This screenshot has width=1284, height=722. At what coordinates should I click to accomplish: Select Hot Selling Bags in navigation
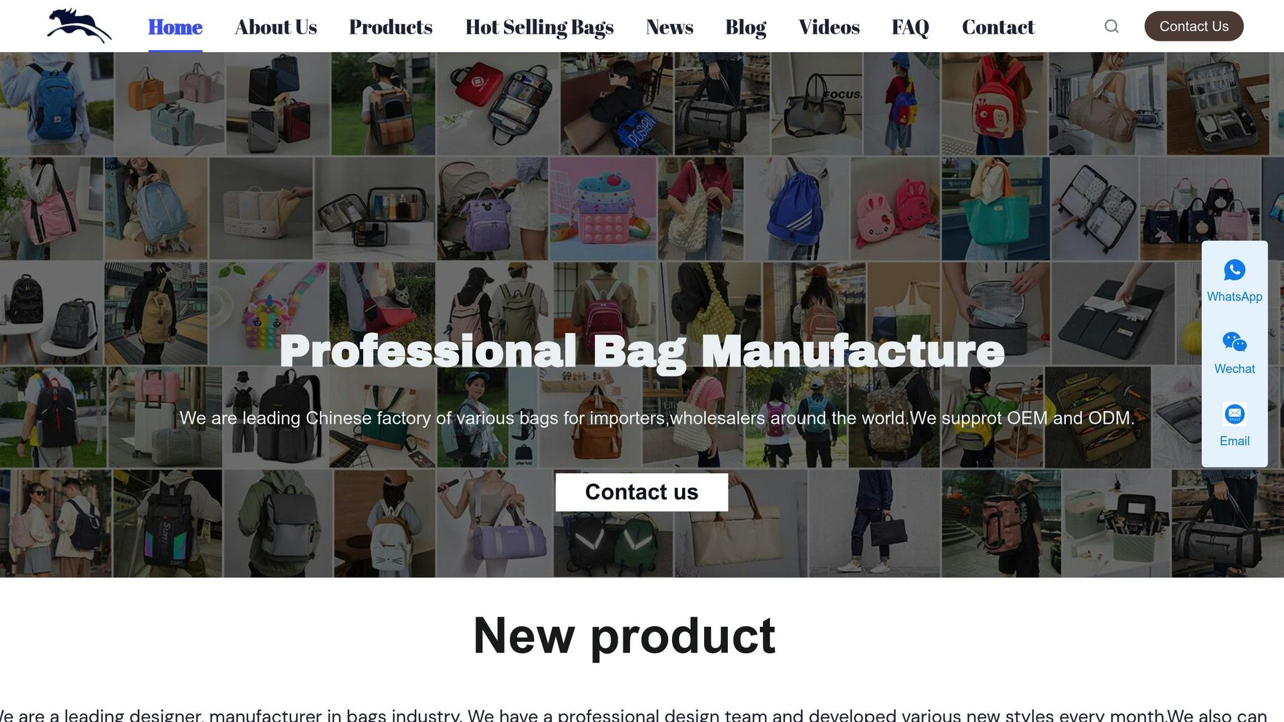click(539, 27)
